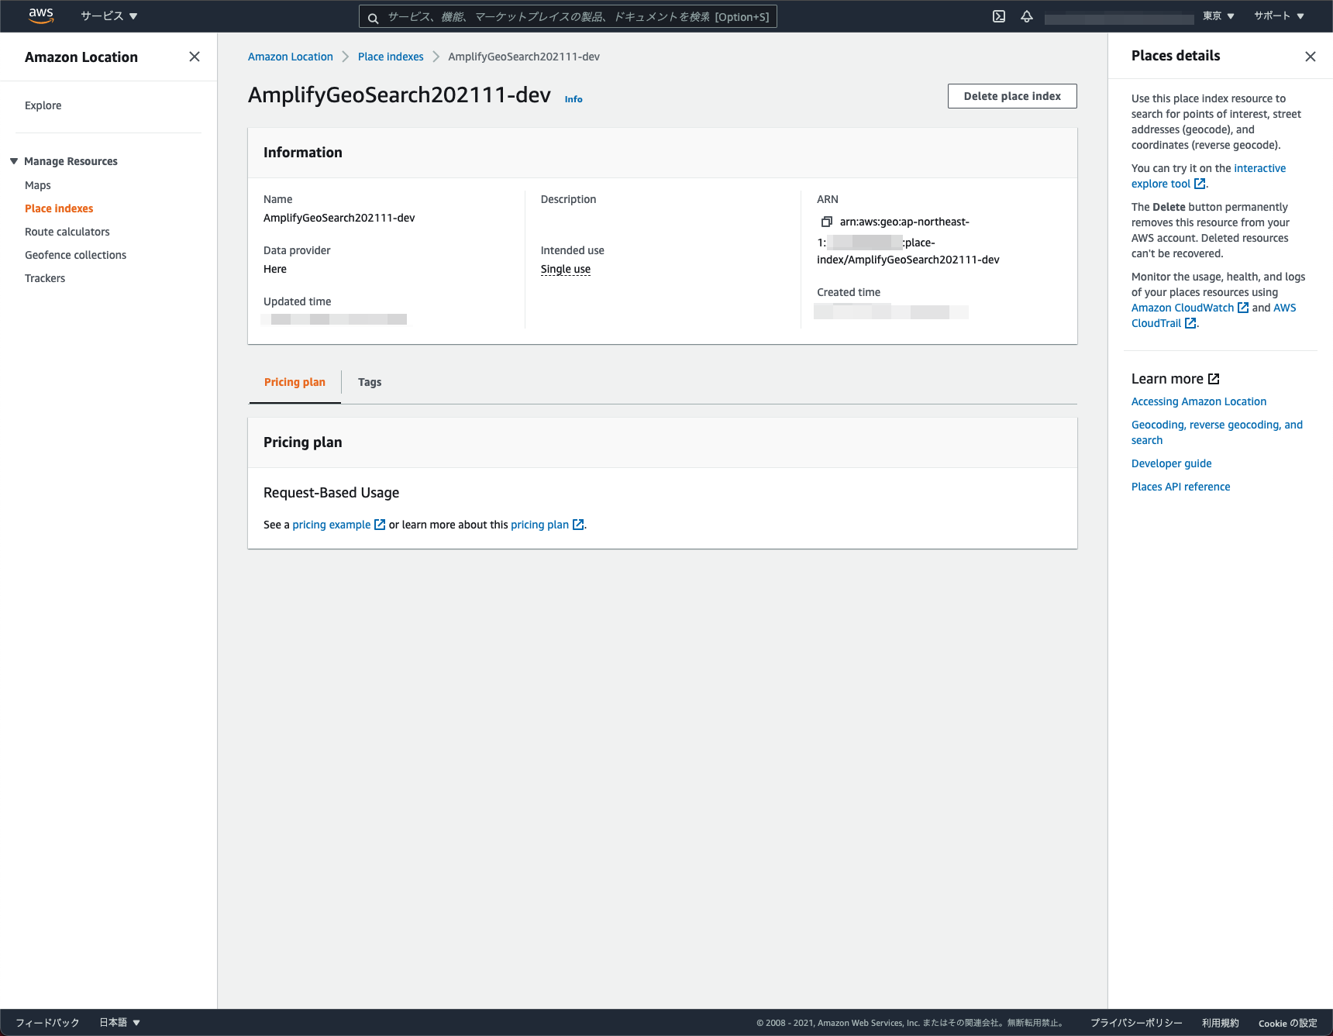Open the サービス services dropdown

109,16
